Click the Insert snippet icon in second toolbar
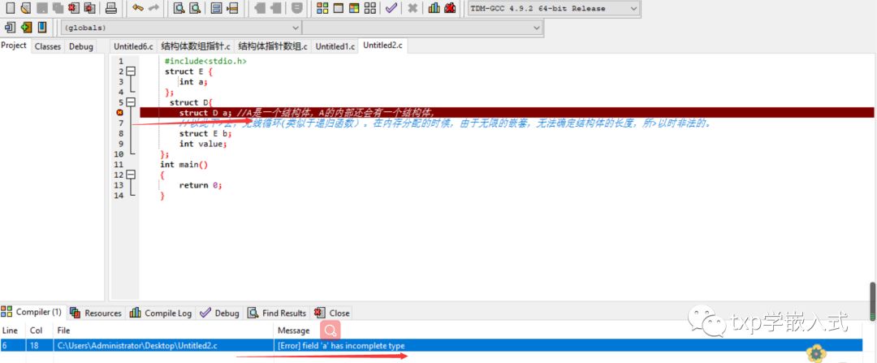Screen dimensions: 877x363 [10, 28]
